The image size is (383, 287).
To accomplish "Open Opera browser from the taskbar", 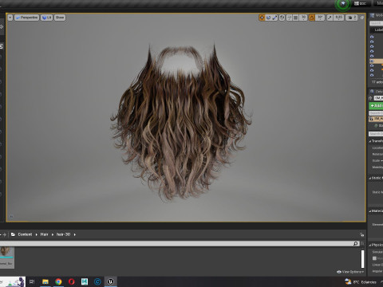I will coord(71,281).
